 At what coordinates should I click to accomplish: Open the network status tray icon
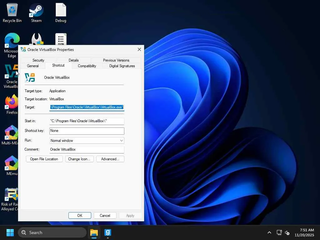[x=279, y=232]
